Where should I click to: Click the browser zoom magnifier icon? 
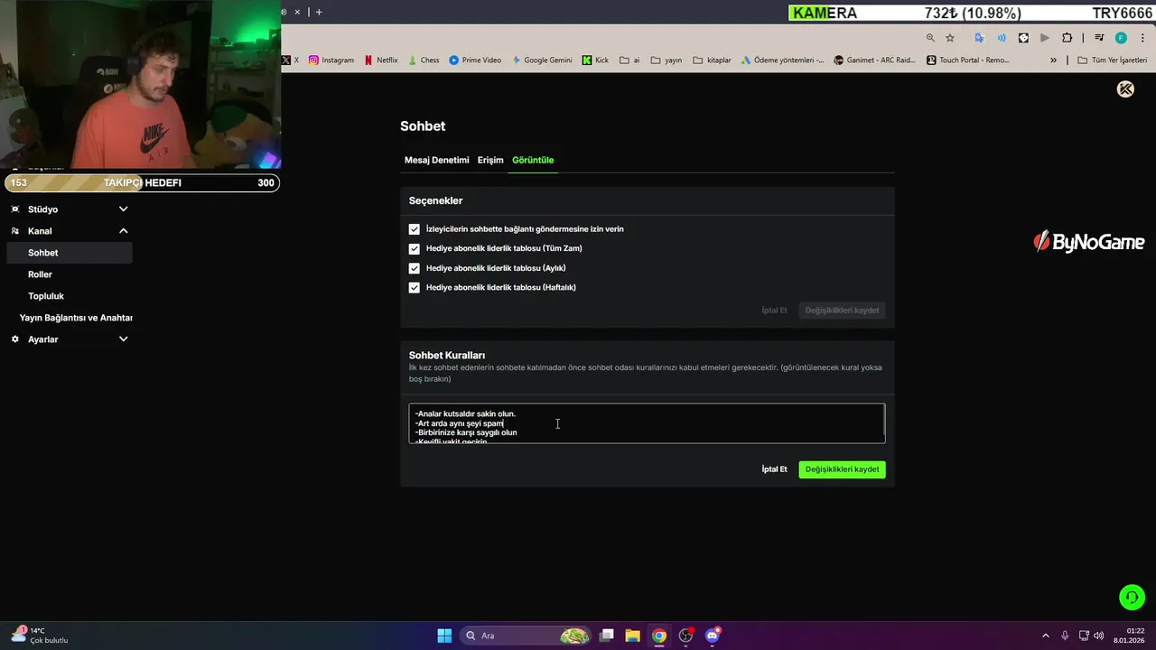(930, 38)
